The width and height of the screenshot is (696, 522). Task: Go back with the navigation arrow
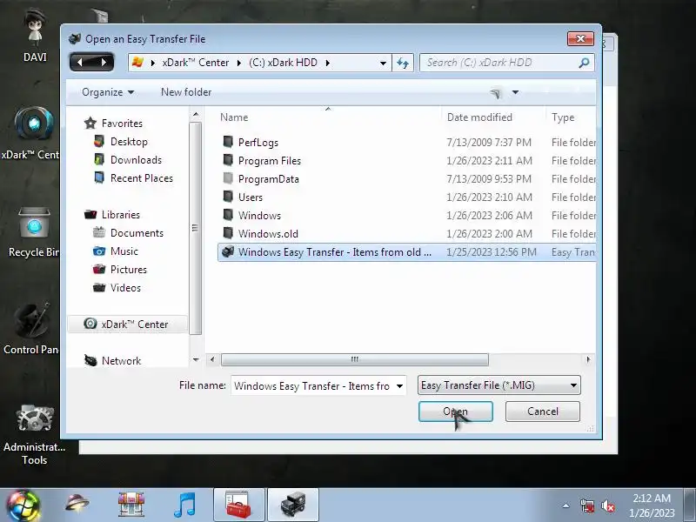(x=80, y=63)
